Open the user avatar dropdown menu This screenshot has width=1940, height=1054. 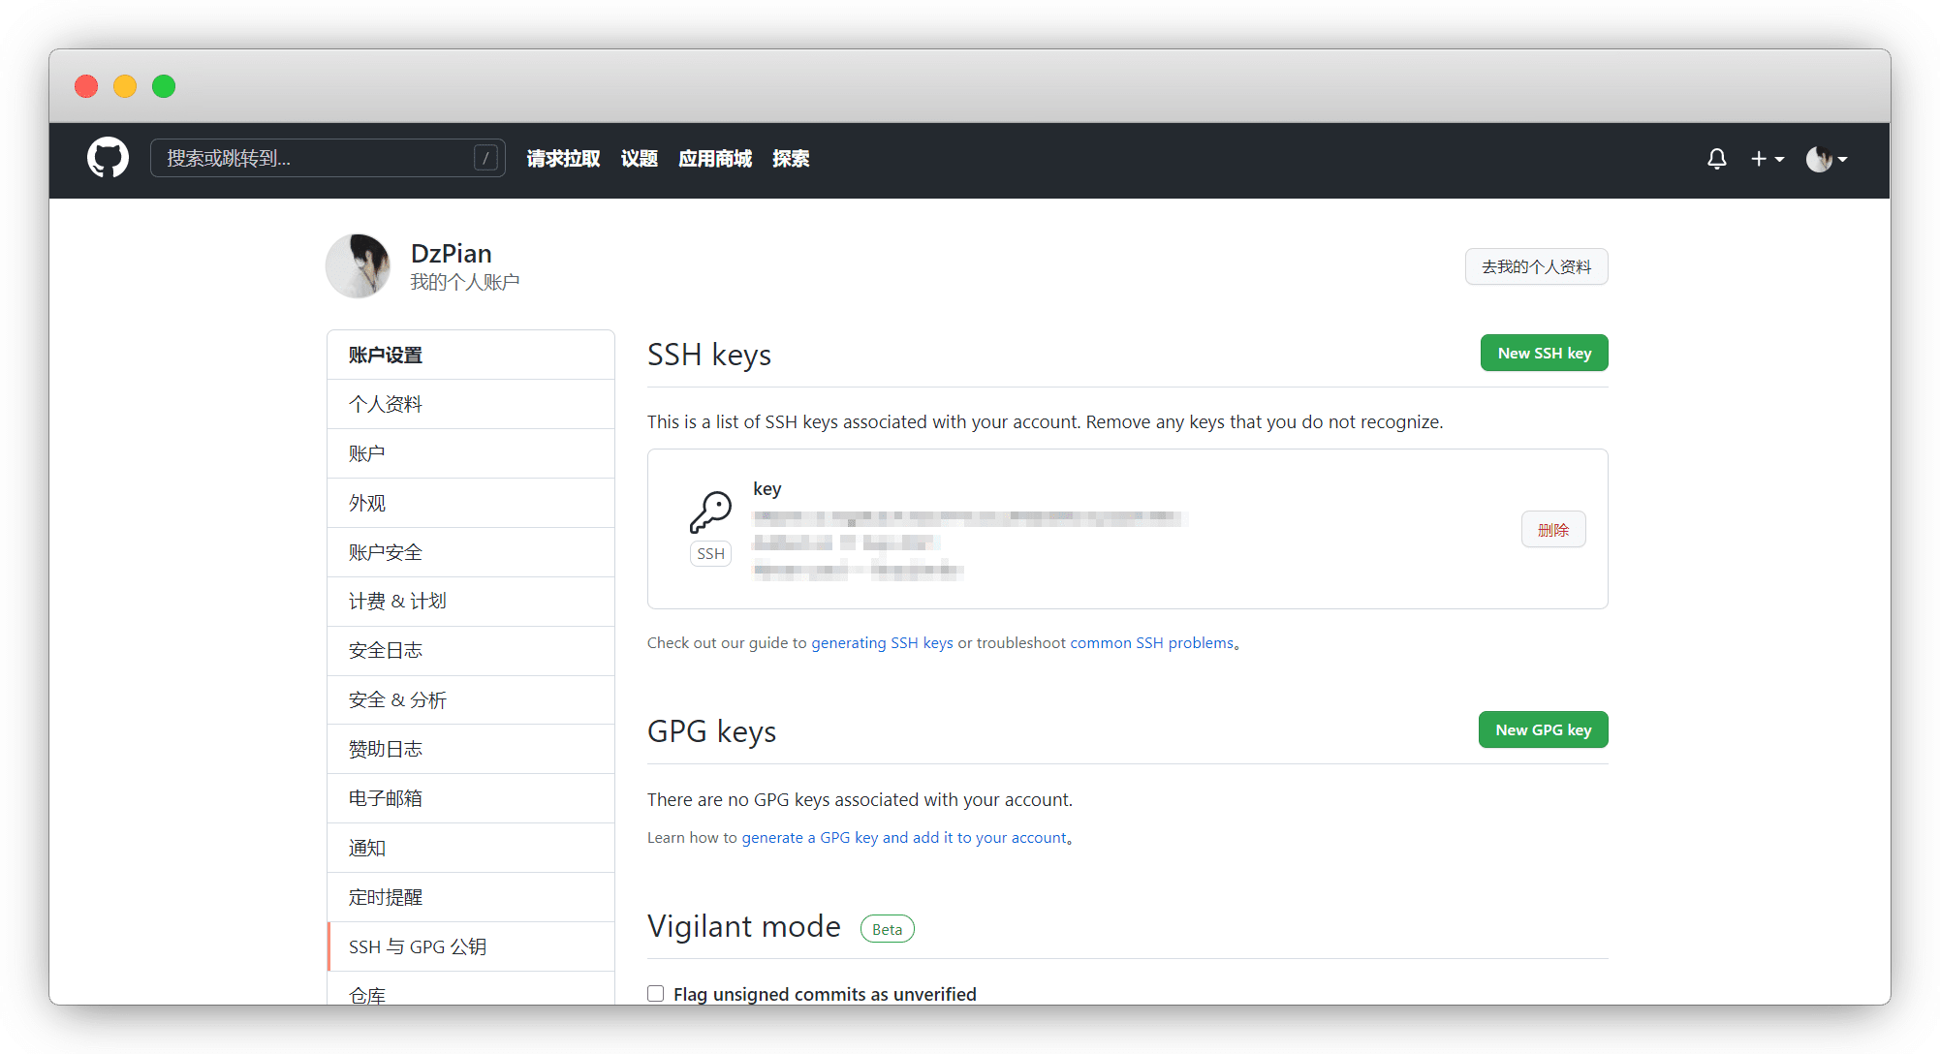click(x=1827, y=158)
